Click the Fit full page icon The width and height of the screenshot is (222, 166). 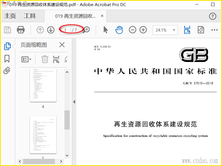pyautogui.click(x=201, y=30)
